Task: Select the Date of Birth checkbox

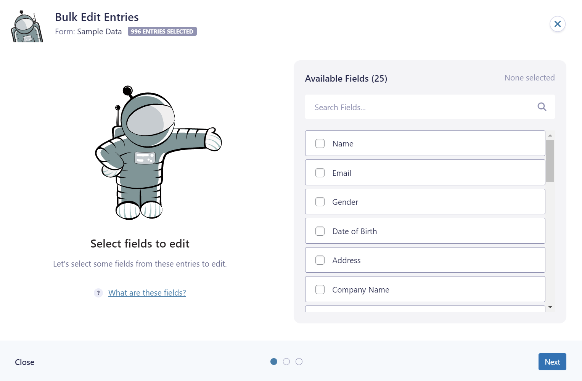Action: click(x=320, y=231)
